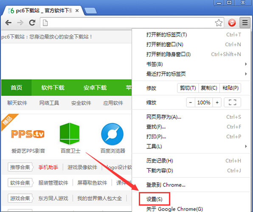Viewport: 253px width, 212px height.
Task: Click the 服装管理软件 link
Action: (x=53, y=183)
